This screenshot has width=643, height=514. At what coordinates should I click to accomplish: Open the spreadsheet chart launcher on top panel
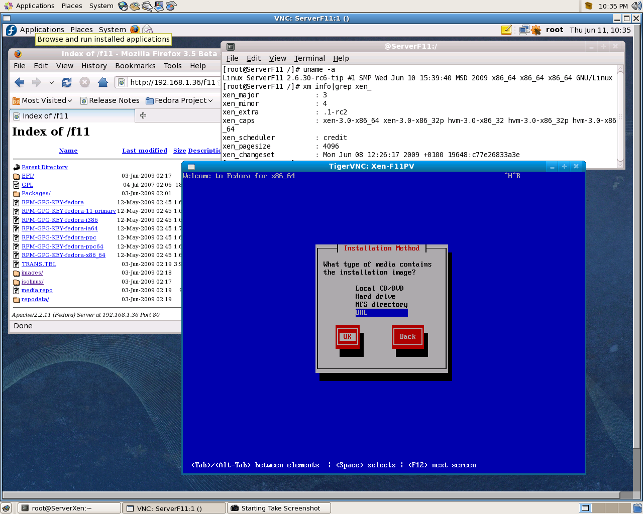point(171,6)
